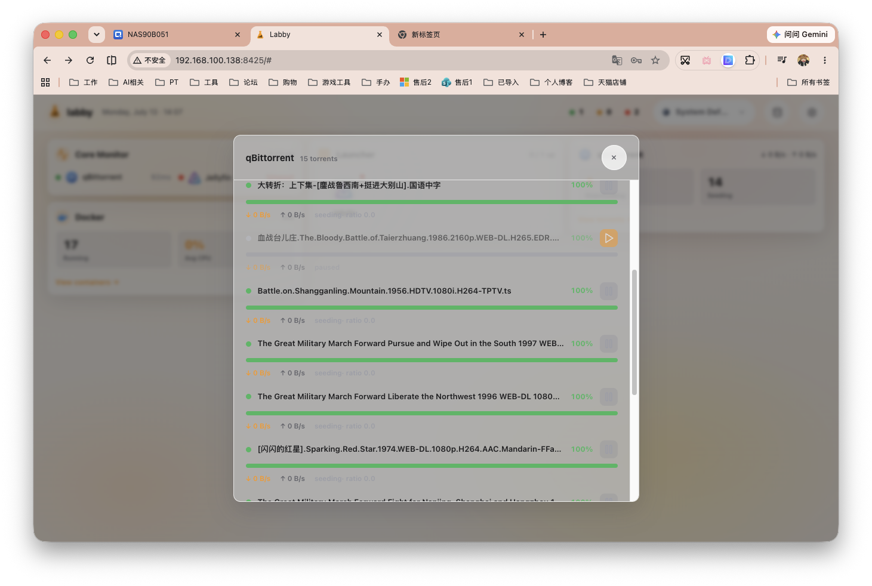
Task: Click the progress bar of Battle.on.Shangganling.Mountain
Action: [x=432, y=308]
